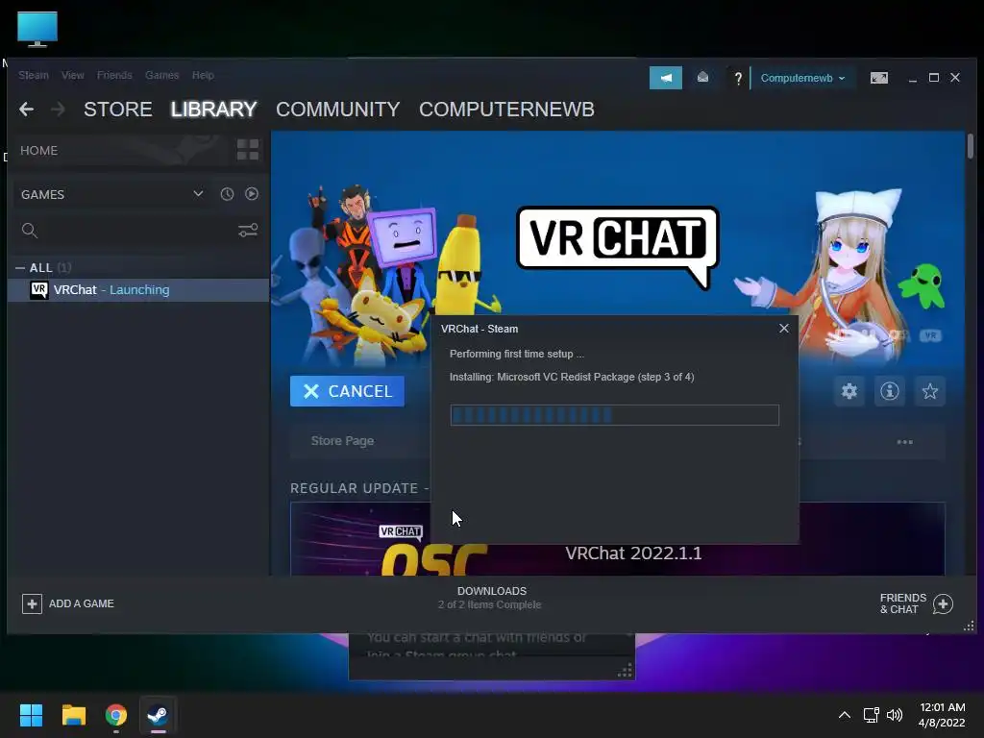
Task: Click the plus icon for Add a Game
Action: 32,603
